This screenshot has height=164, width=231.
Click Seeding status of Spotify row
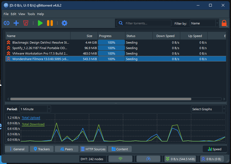point(132,48)
